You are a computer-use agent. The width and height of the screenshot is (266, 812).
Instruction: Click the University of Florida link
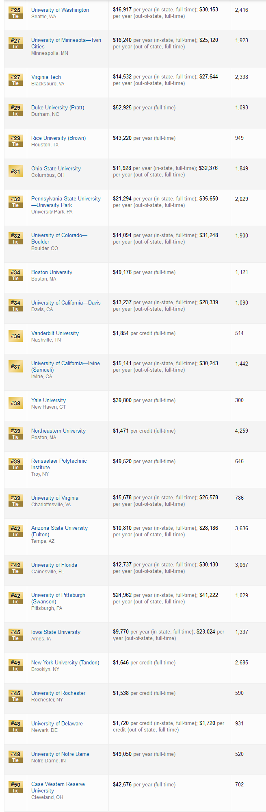54,565
